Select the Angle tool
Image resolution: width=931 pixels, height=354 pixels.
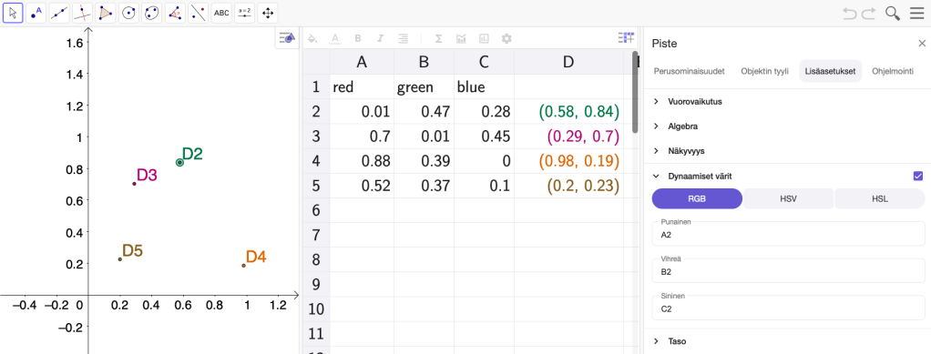click(175, 13)
